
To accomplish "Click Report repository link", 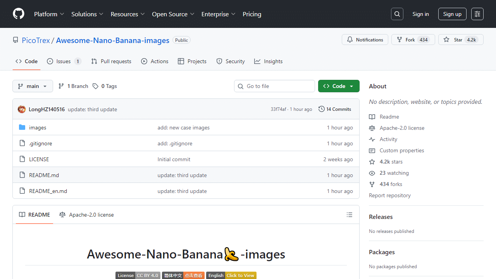I will coord(390,195).
